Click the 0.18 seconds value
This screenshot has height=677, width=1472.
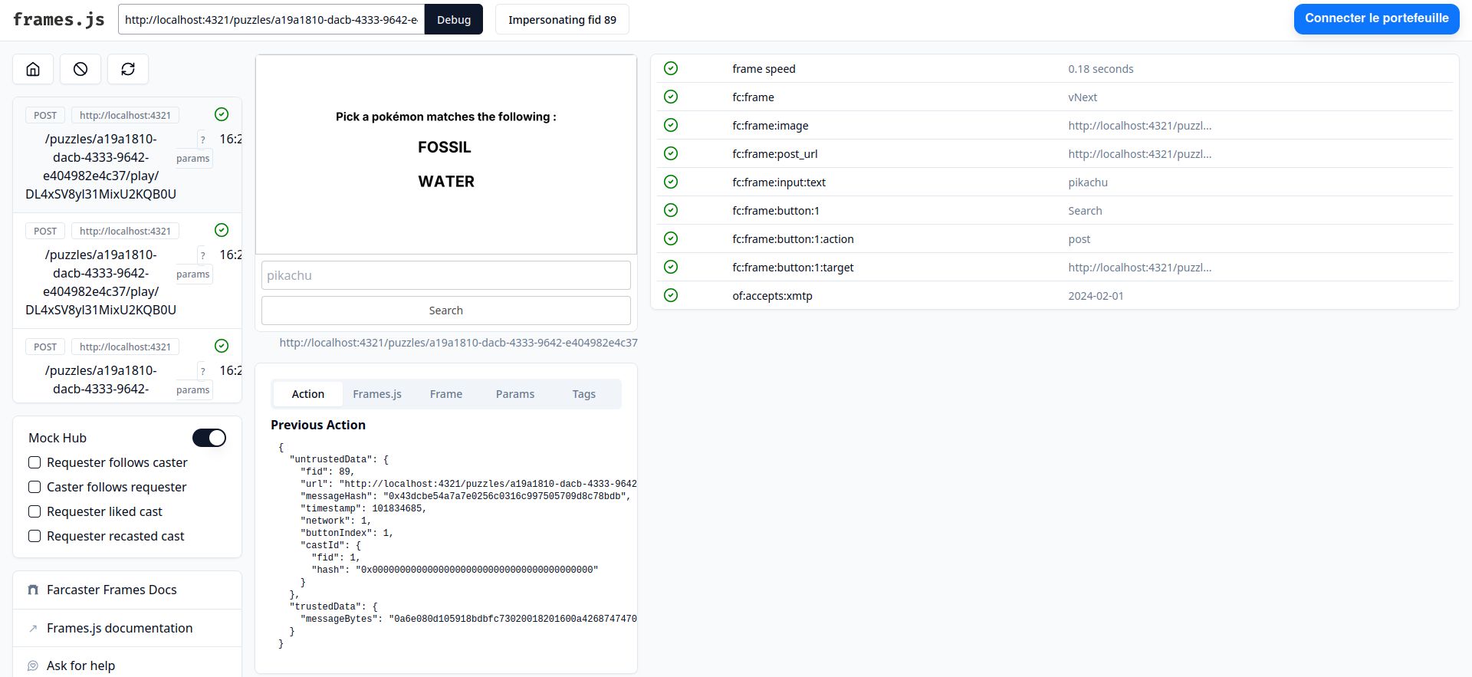click(1101, 69)
